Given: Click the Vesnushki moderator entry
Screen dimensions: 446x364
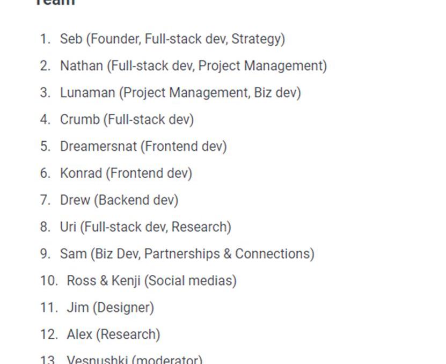Looking at the screenshot, I should [135, 359].
